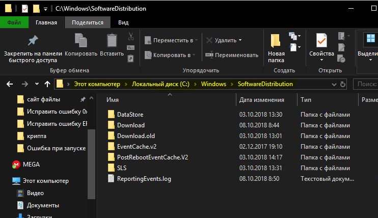The height and width of the screenshot is (218, 378).
Task: Click the Копировать (Copy) icon
Action: tap(81, 40)
